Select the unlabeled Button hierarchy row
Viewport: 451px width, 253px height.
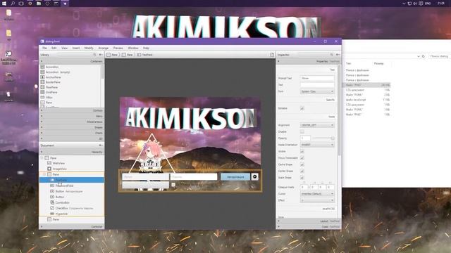tap(60, 197)
